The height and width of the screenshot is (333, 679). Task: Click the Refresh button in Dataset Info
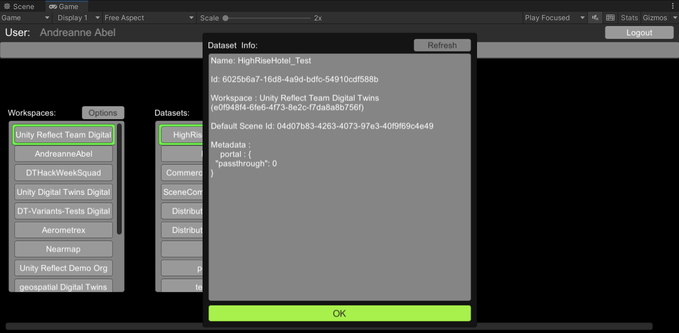[x=442, y=45]
